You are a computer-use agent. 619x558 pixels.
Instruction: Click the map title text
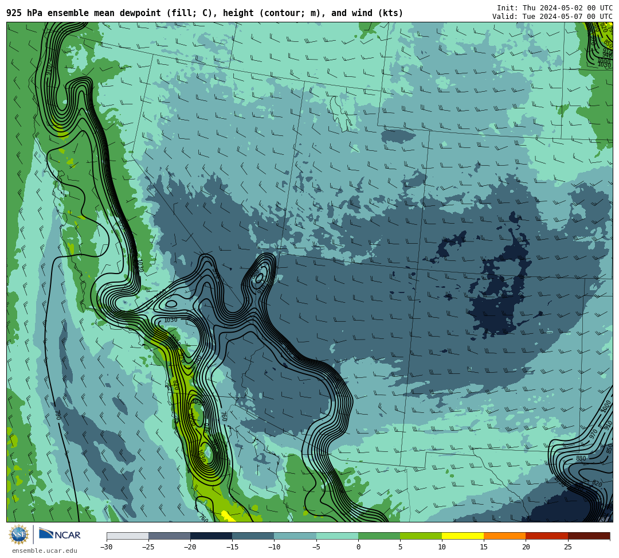click(x=205, y=13)
